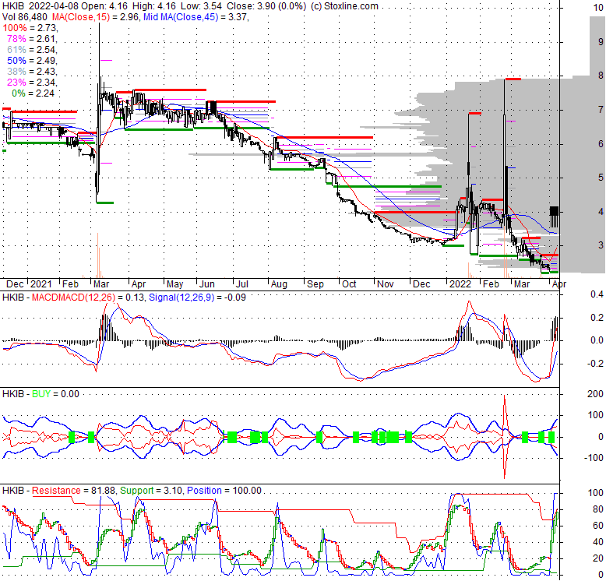Click the 78% = 2.61 Fibonacci level
The height and width of the screenshot is (581, 606).
pyautogui.click(x=32, y=39)
